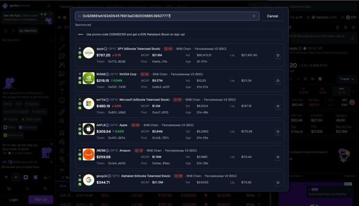
Task: Star the msftb/SPYC Microsoft result
Action: [x=278, y=106]
